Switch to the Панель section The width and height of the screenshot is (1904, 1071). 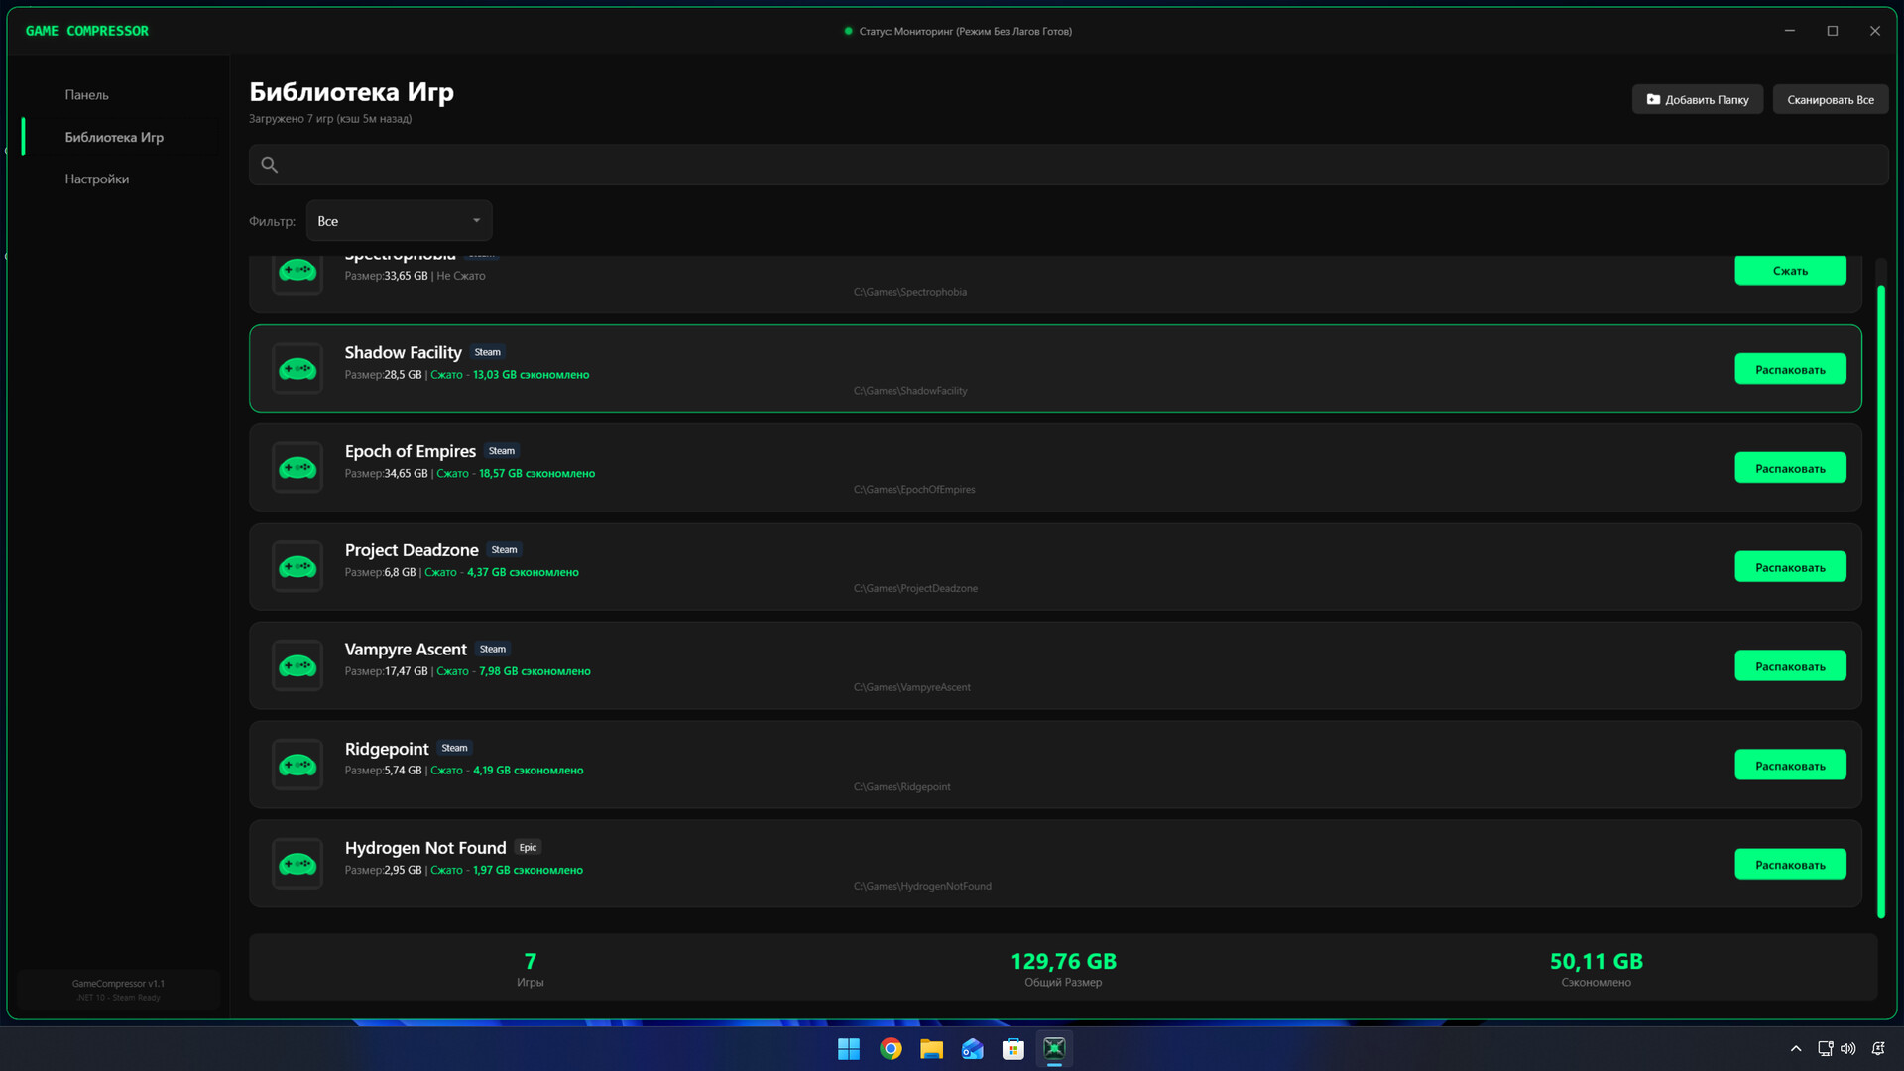[87, 95]
